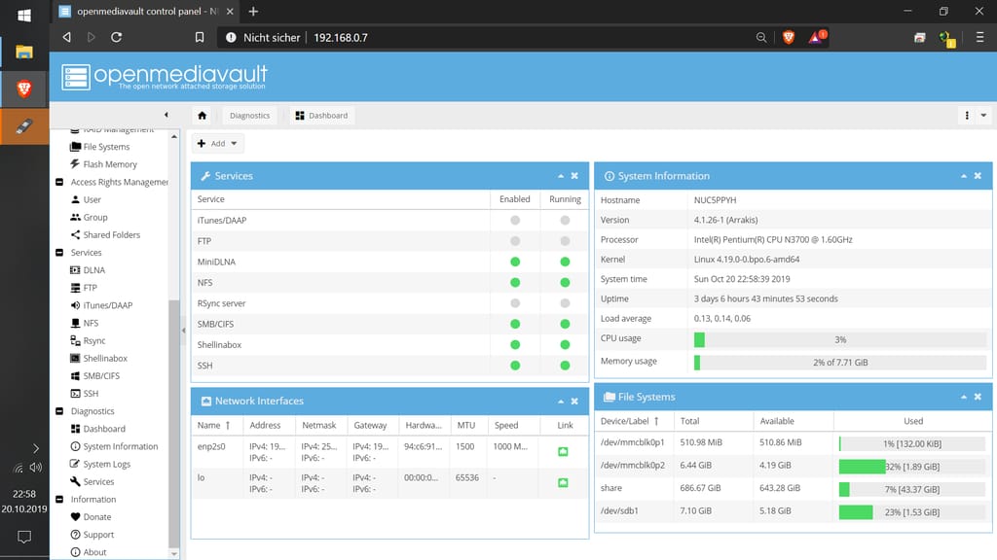Click the CPU usage progress bar

pyautogui.click(x=839, y=339)
